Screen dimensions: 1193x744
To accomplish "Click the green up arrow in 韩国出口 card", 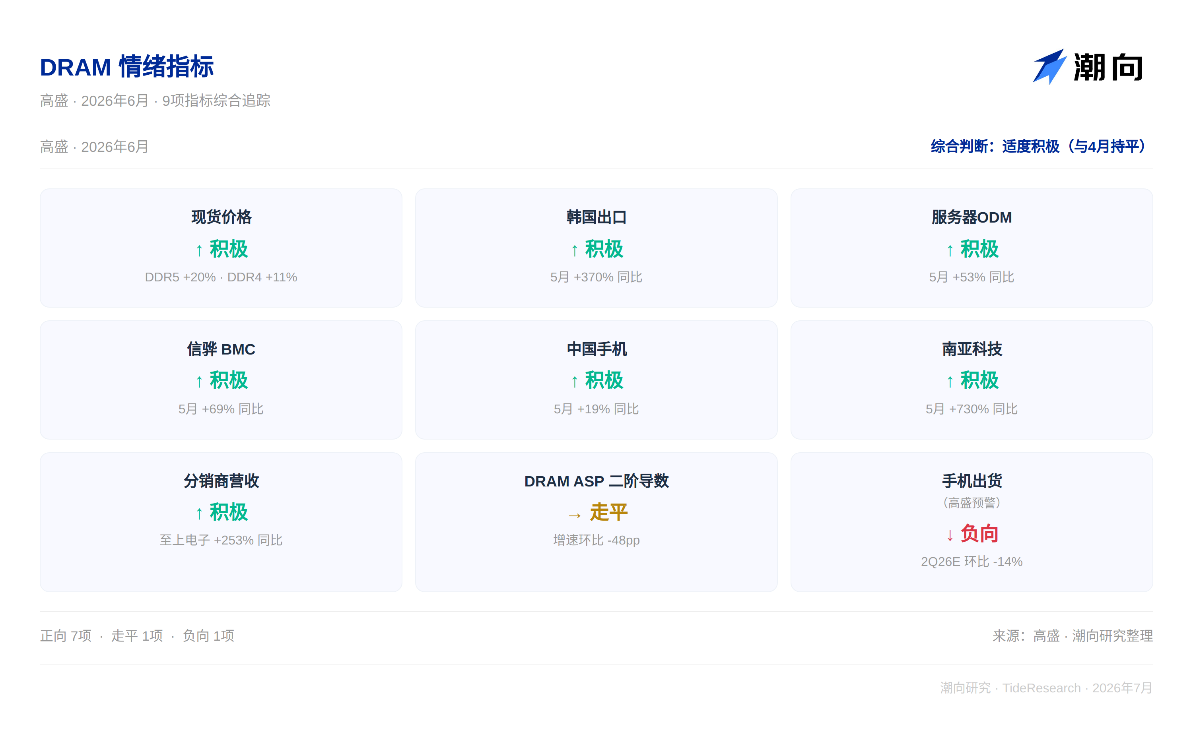I will pyautogui.click(x=574, y=250).
